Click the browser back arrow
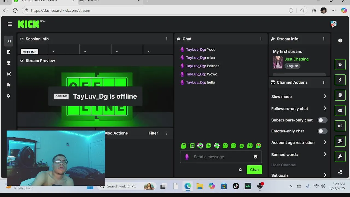Viewport: 350px width, 197px height. (x=5, y=10)
